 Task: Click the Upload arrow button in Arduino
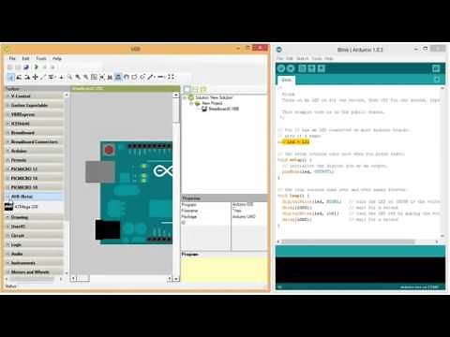tap(291, 68)
